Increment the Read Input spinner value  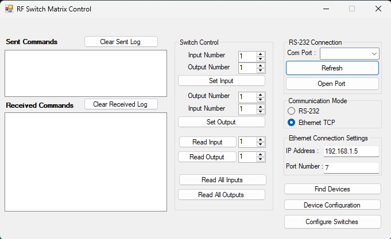click(260, 140)
